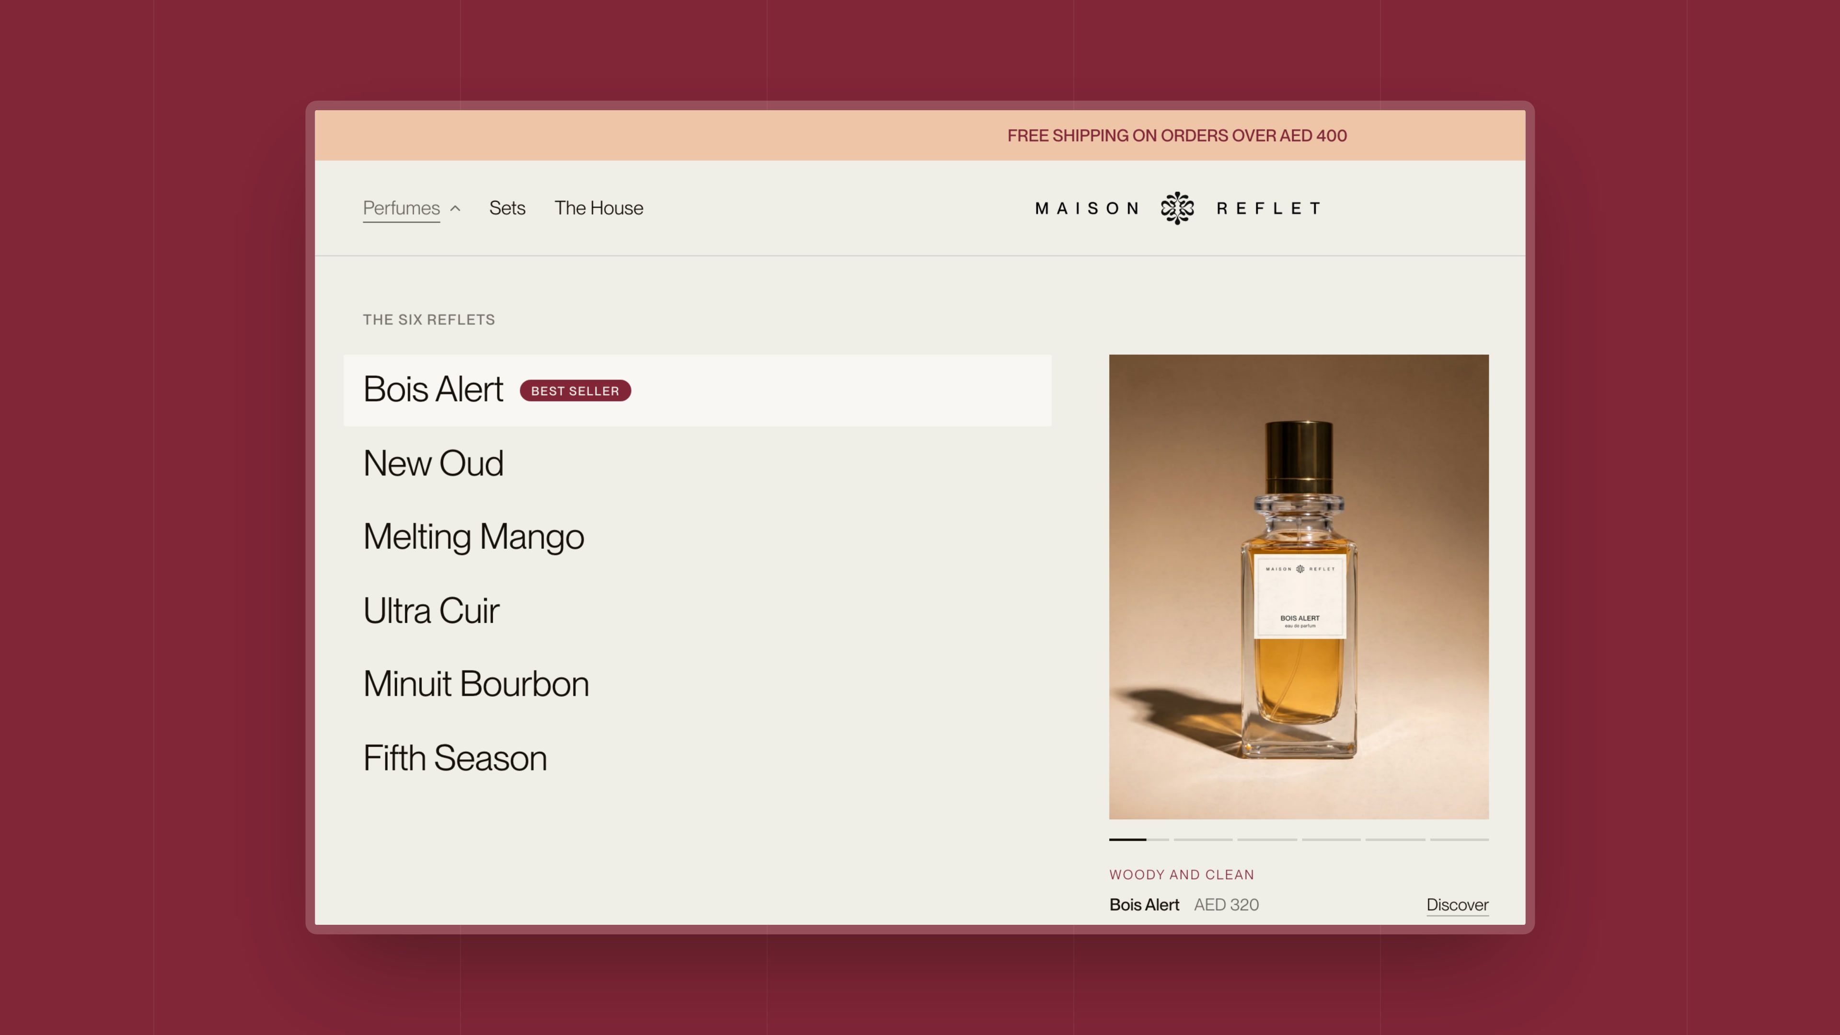
Task: Select New Oud perfume
Action: 433,463
